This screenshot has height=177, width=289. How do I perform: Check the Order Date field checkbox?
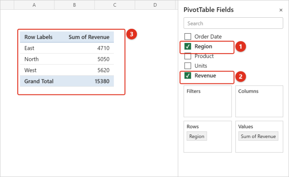[x=188, y=36]
